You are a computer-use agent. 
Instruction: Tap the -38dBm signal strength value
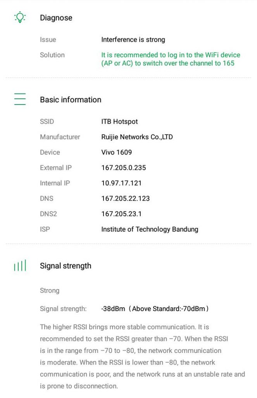113,309
